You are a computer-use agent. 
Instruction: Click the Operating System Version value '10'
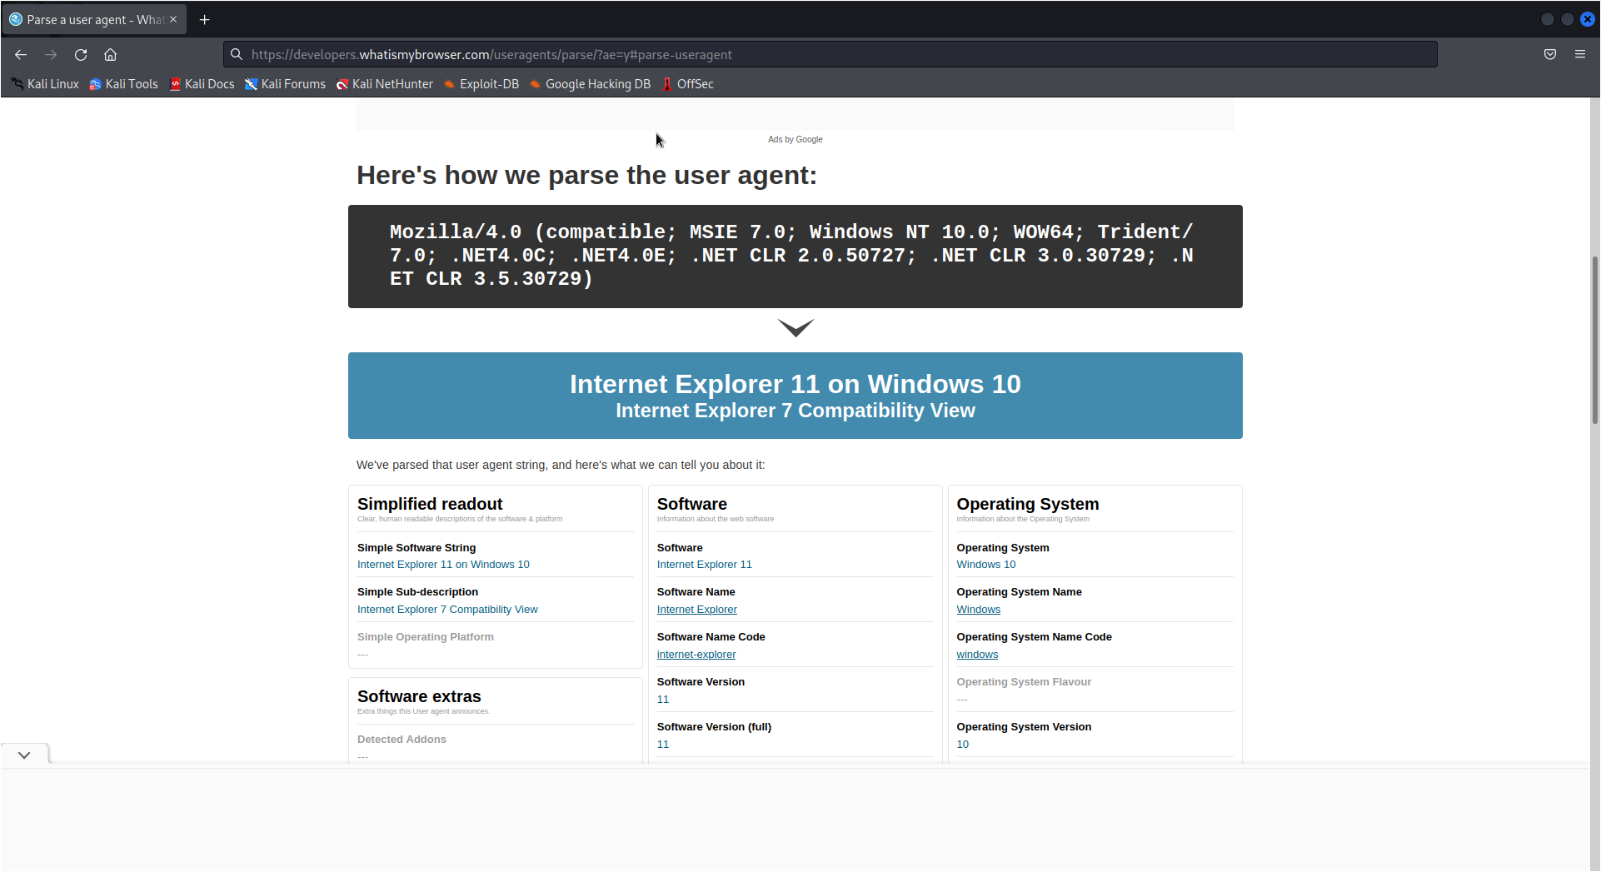[x=962, y=745]
